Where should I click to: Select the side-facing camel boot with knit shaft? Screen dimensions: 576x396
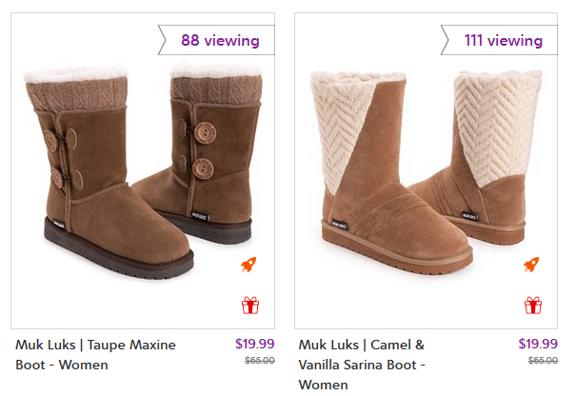point(476,162)
